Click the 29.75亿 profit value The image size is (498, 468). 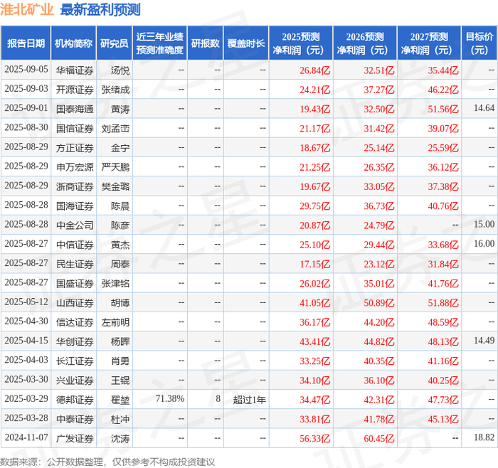click(314, 206)
